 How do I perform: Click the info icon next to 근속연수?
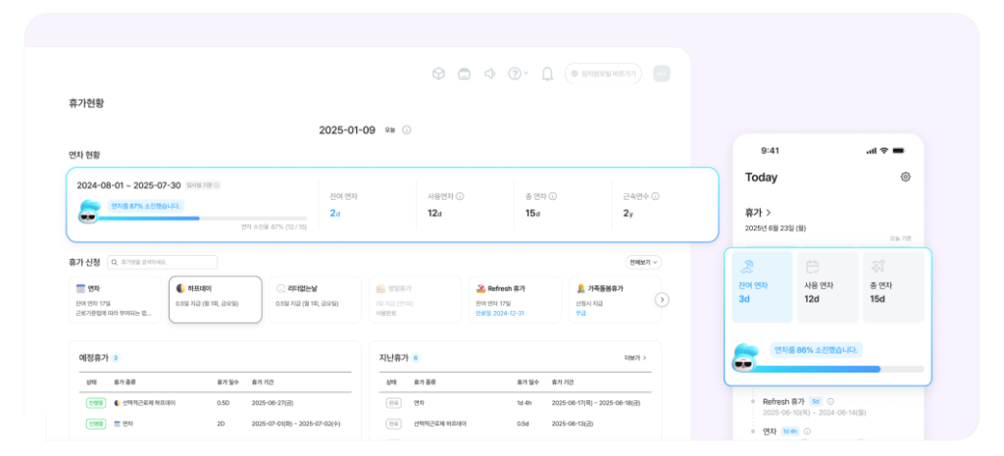click(x=655, y=196)
